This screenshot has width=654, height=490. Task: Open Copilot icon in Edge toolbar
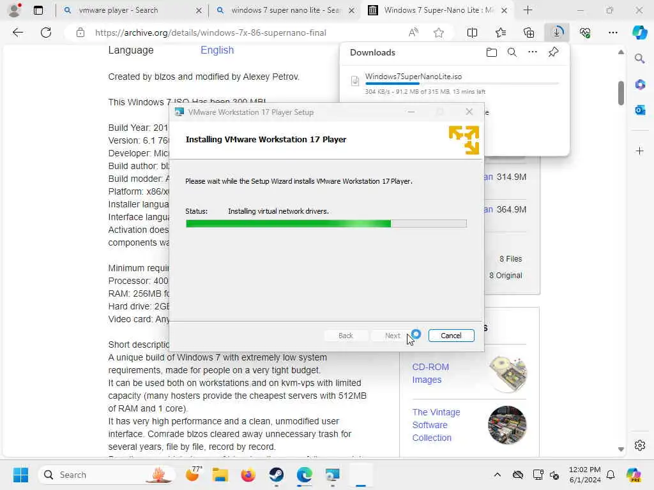pos(639,33)
